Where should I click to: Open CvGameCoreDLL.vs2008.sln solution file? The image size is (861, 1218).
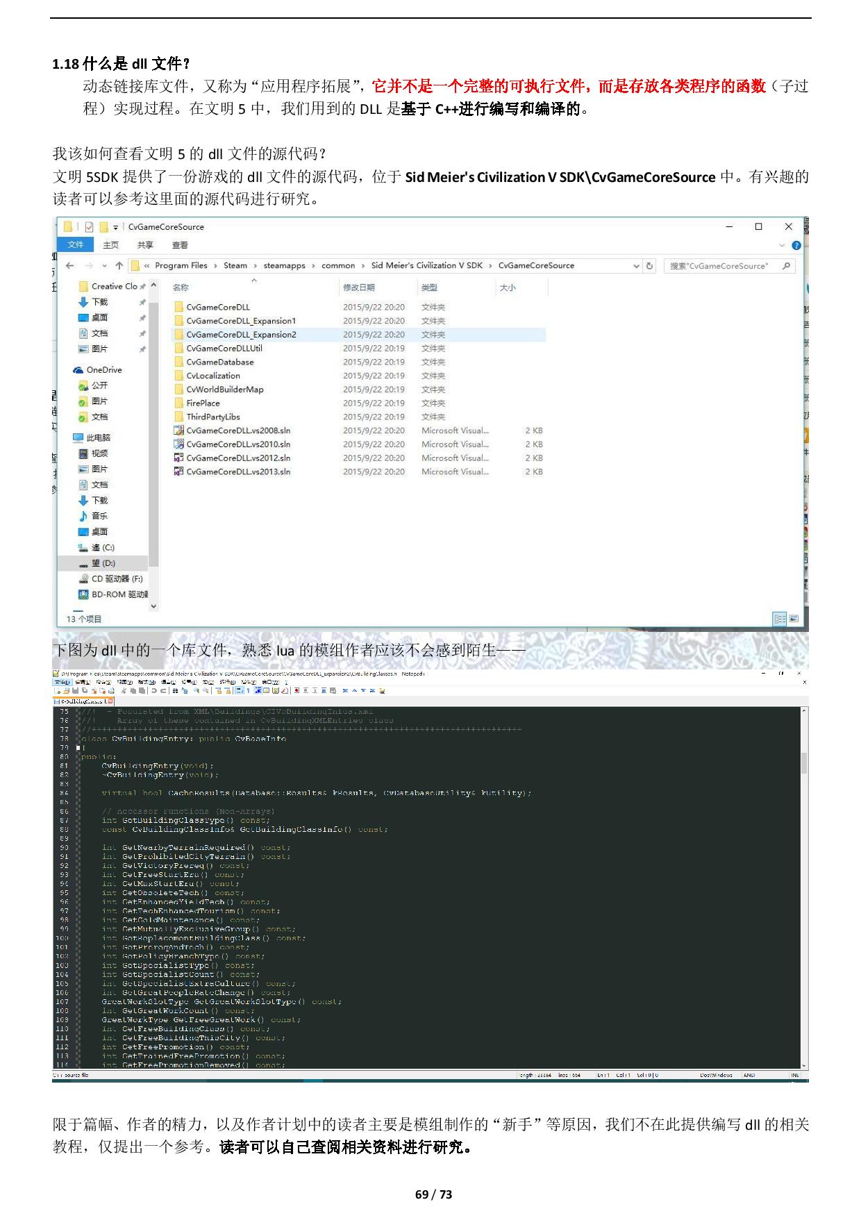pyautogui.click(x=238, y=431)
